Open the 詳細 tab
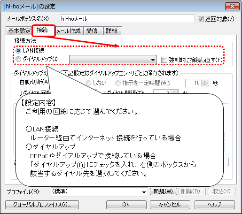The height and width of the screenshot is (214, 242). (112, 31)
